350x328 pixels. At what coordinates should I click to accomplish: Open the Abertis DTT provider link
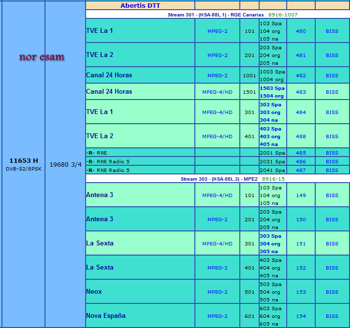point(140,6)
